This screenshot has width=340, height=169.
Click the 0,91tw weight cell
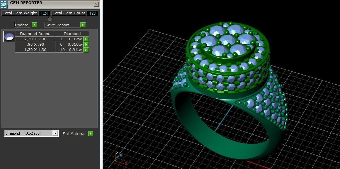tap(75, 50)
